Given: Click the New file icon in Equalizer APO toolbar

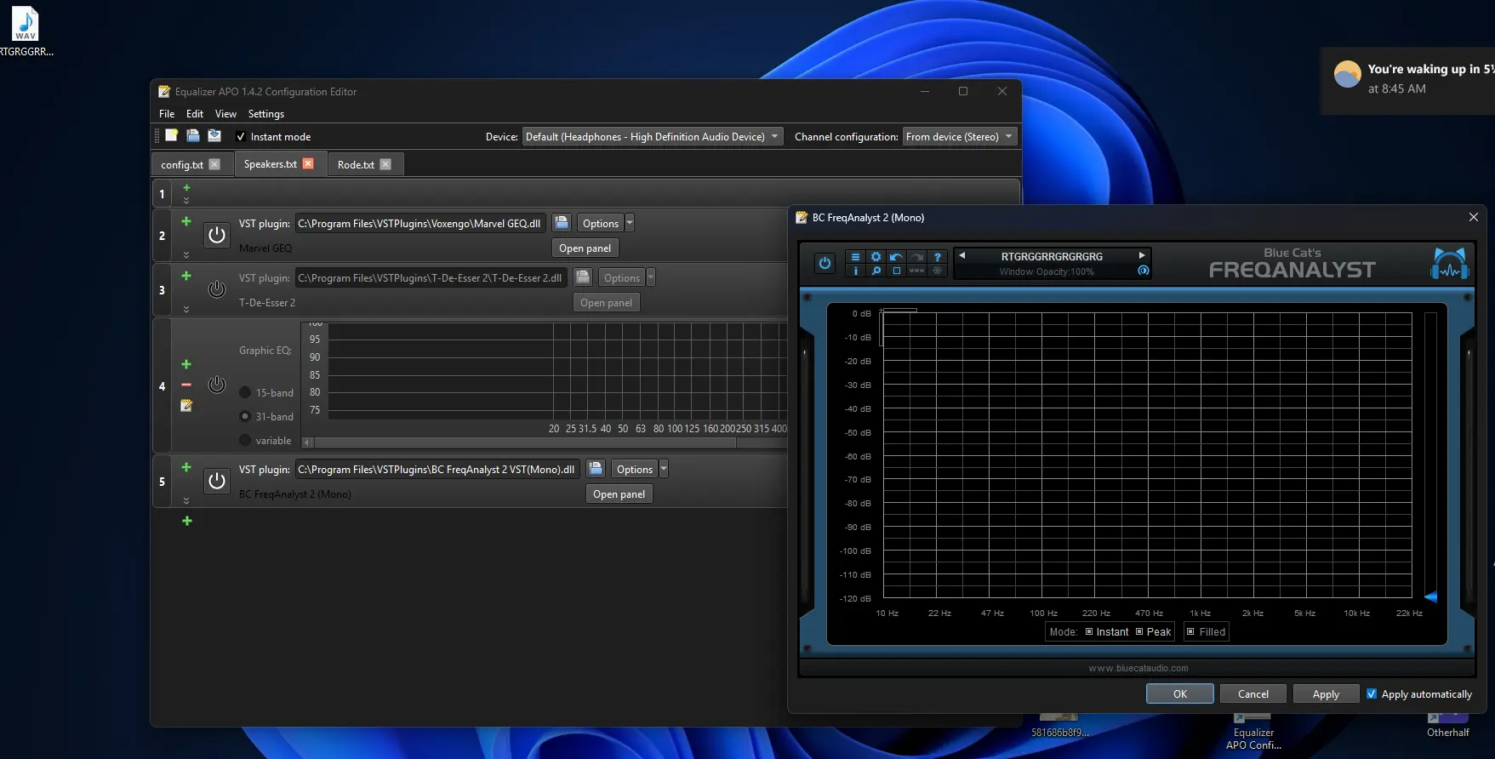Looking at the screenshot, I should pyautogui.click(x=171, y=135).
